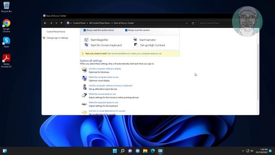Open Control Panel Home in sidebar
The image size is (275, 155).
tap(56, 31)
